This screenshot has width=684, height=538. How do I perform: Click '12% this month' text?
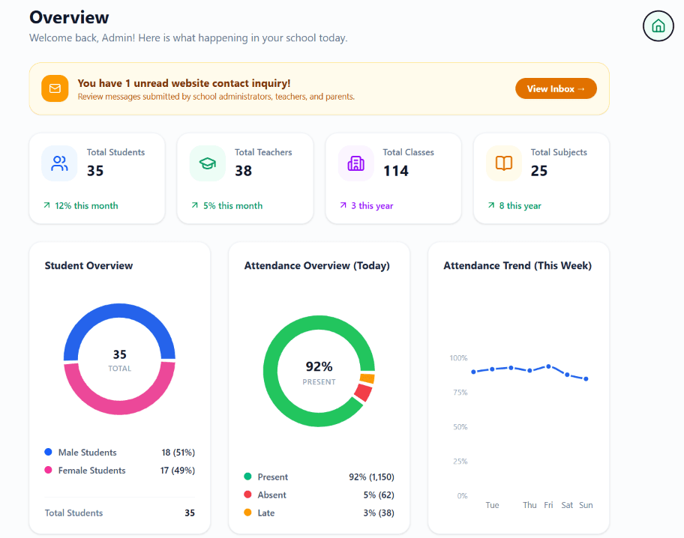pyautogui.click(x=86, y=206)
